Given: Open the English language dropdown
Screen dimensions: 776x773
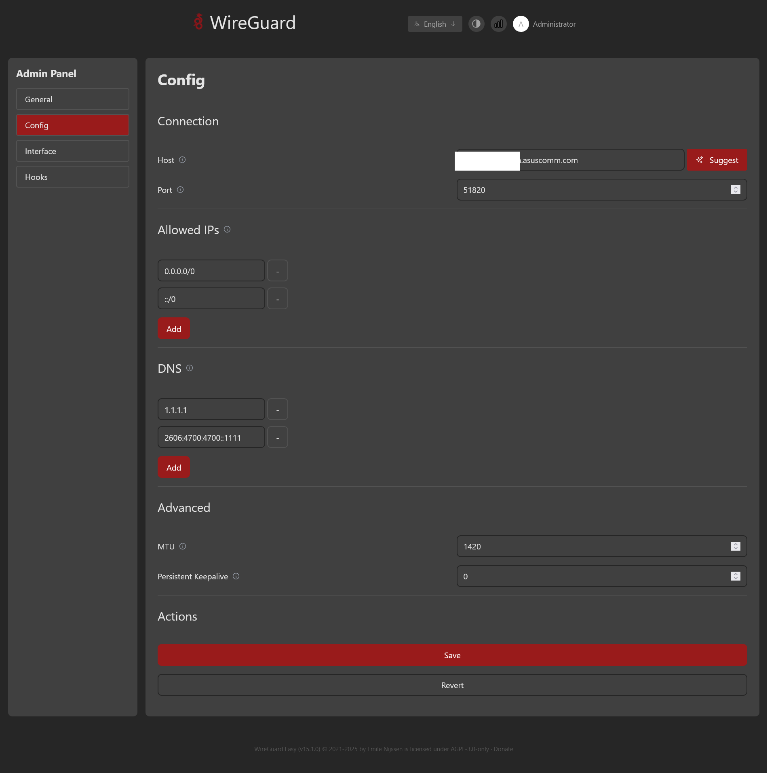Looking at the screenshot, I should click(434, 24).
